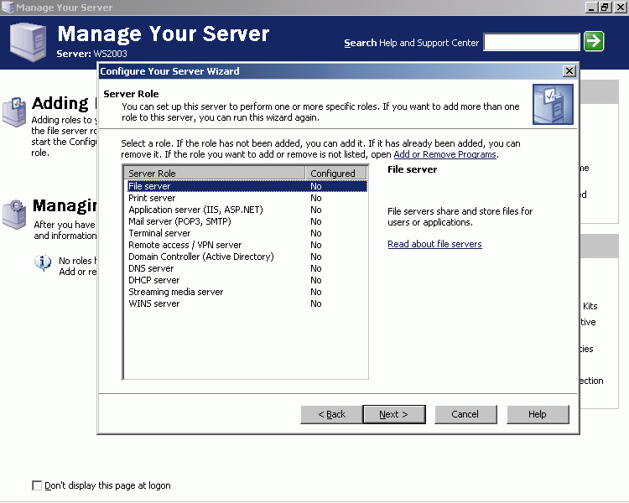This screenshot has width=629, height=503.
Task: Toggle Don't display this page at logon
Action: [36, 485]
